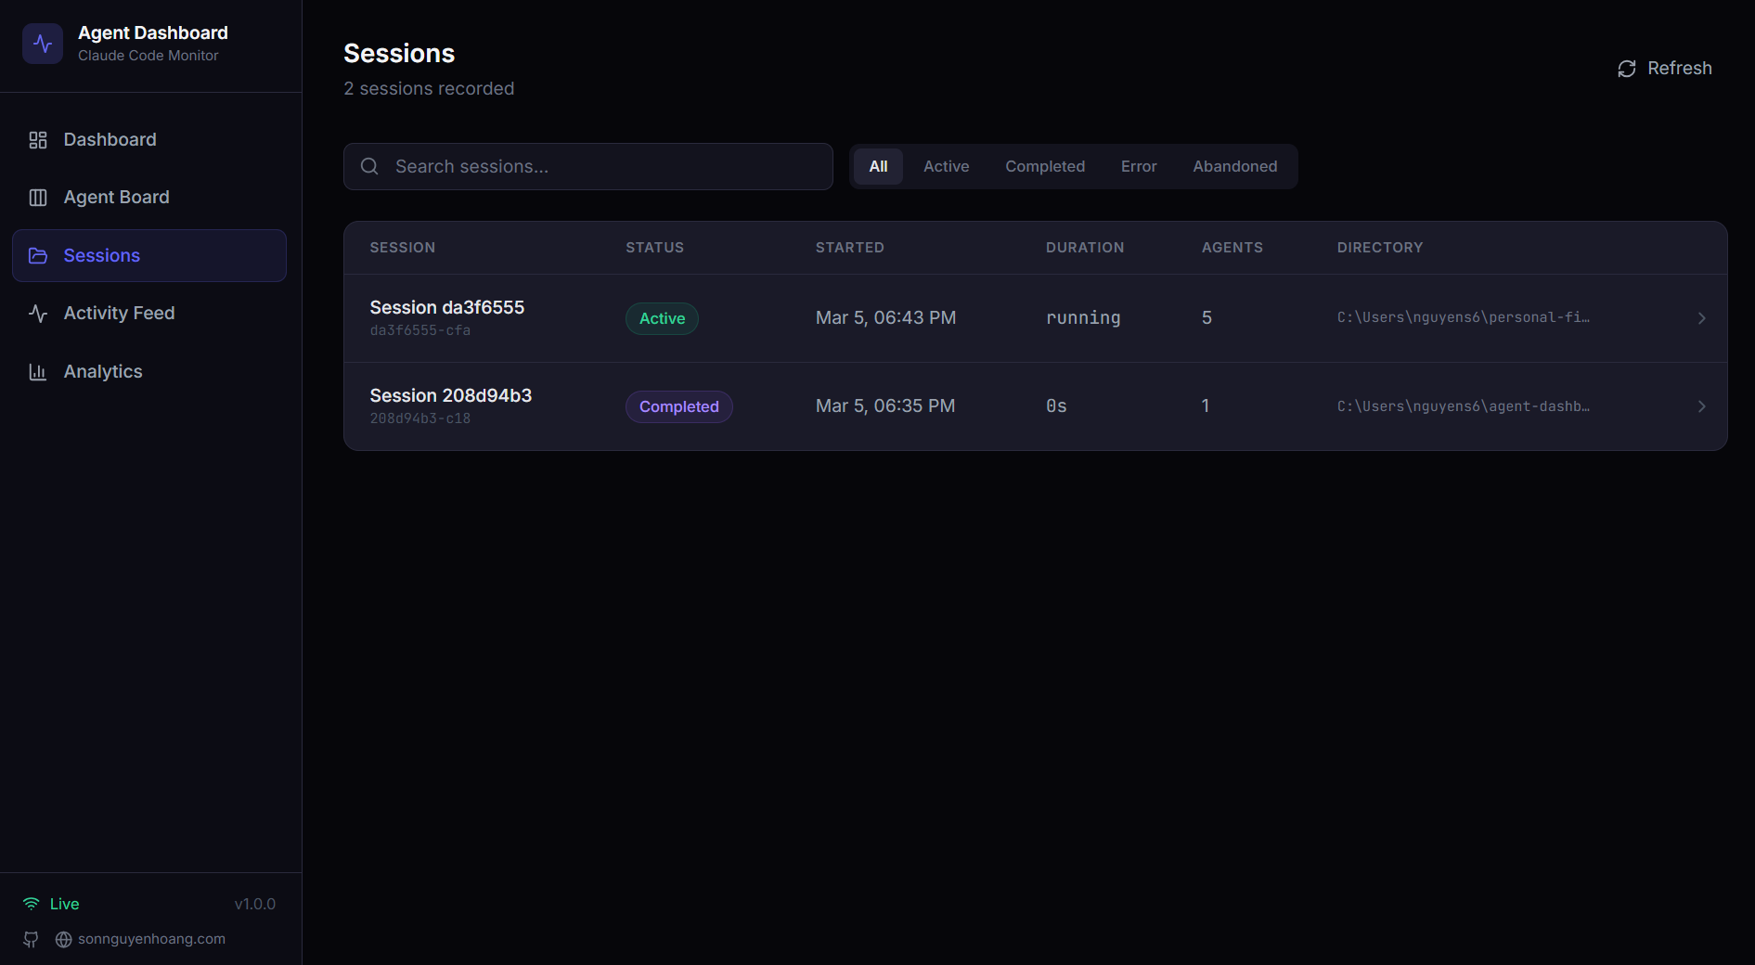Screen dimensions: 1755x965
Task: Switch to the Agent Board
Action: [x=116, y=197]
